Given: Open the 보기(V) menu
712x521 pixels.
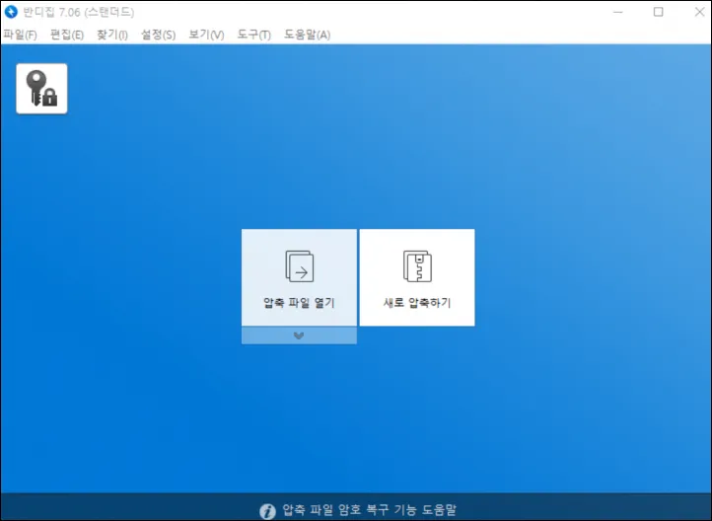Looking at the screenshot, I should click(206, 35).
